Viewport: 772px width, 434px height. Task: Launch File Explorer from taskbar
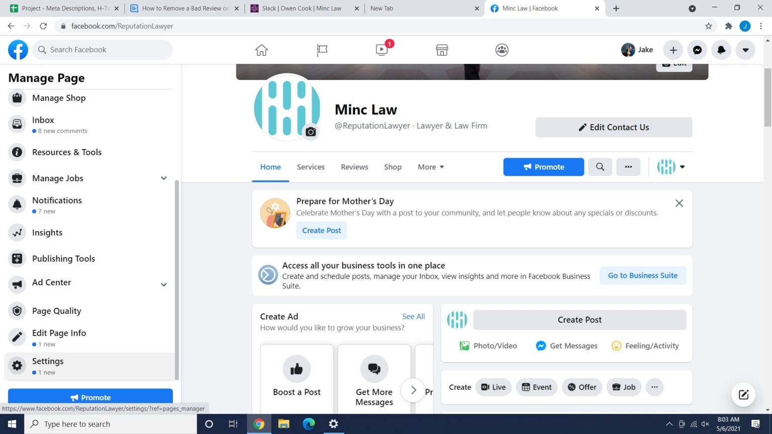click(x=283, y=424)
